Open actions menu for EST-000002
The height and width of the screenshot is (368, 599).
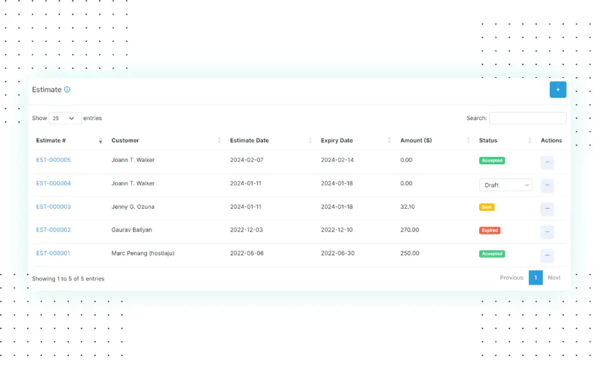pyautogui.click(x=547, y=231)
